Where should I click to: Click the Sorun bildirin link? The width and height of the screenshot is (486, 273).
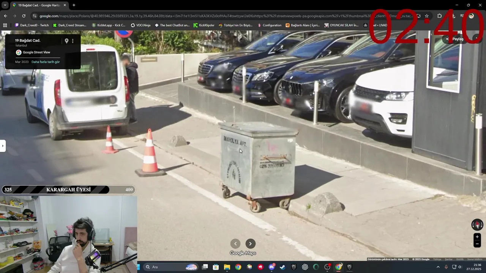pos(475,259)
